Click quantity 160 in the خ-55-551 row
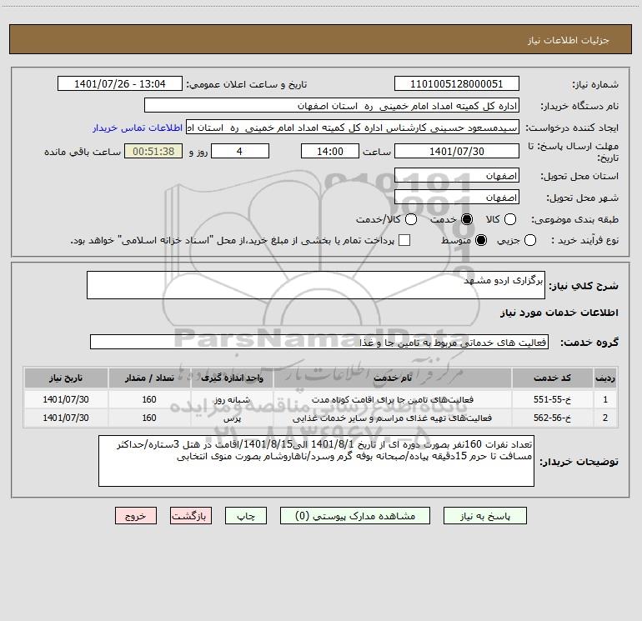642x621 pixels. click(x=149, y=399)
